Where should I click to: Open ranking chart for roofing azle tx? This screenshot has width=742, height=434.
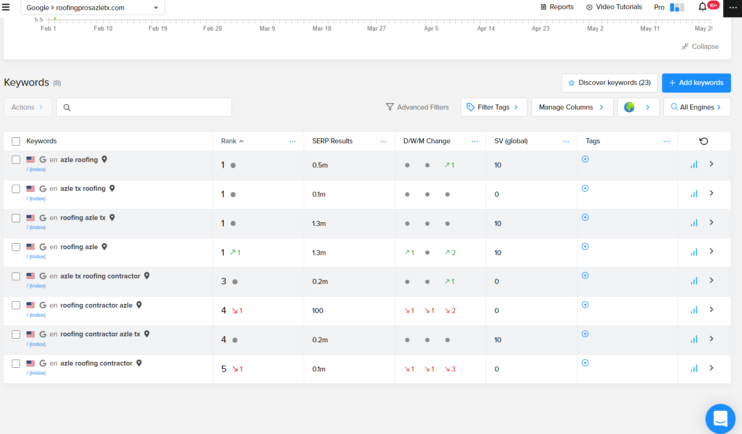[694, 223]
